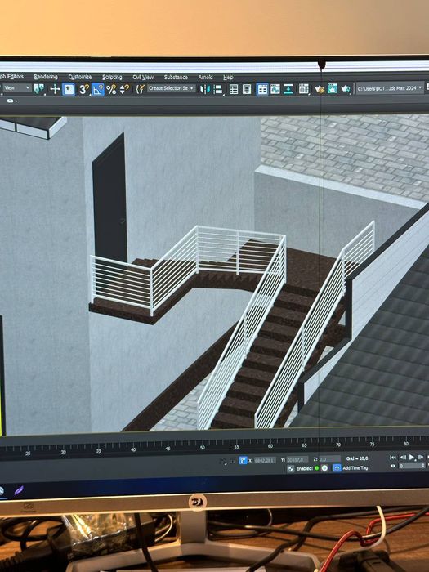Open Rendered Frame Window icon
This screenshot has height=572, width=429.
pos(332,88)
